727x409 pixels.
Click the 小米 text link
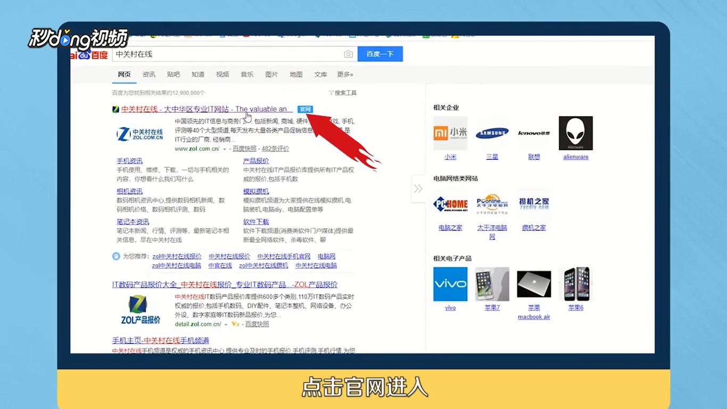click(x=450, y=157)
